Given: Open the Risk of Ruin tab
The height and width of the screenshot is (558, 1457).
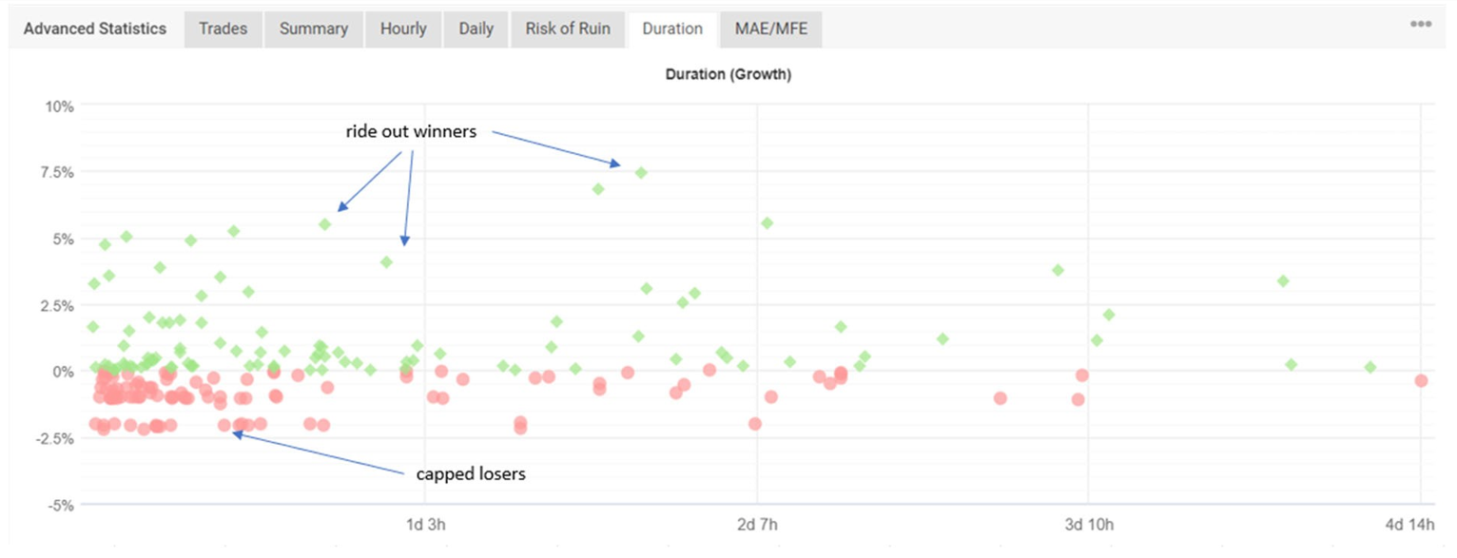Looking at the screenshot, I should 568,29.
